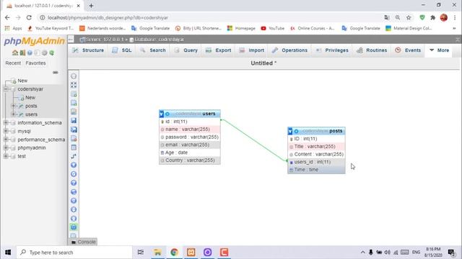The image size is (462, 259).
Task: Click the designer reload icon
Action: tap(74, 174)
